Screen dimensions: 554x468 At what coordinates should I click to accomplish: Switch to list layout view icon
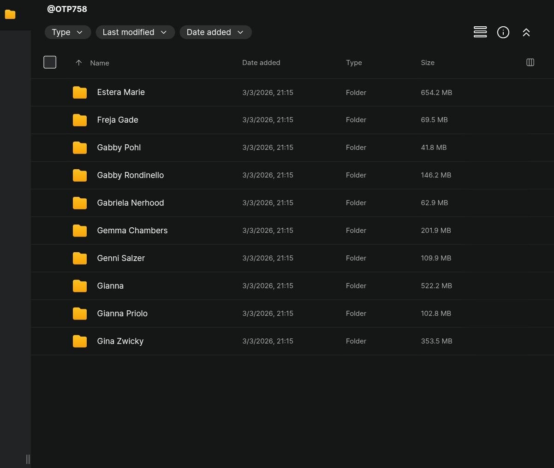480,32
